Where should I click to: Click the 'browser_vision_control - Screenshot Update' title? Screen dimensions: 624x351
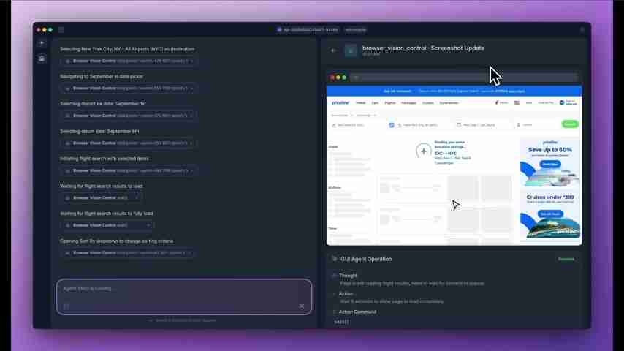pos(424,48)
